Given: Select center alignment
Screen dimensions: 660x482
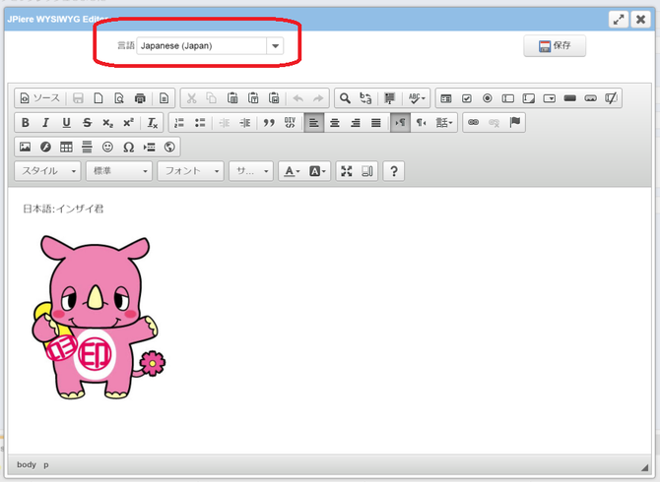Looking at the screenshot, I should (x=335, y=123).
